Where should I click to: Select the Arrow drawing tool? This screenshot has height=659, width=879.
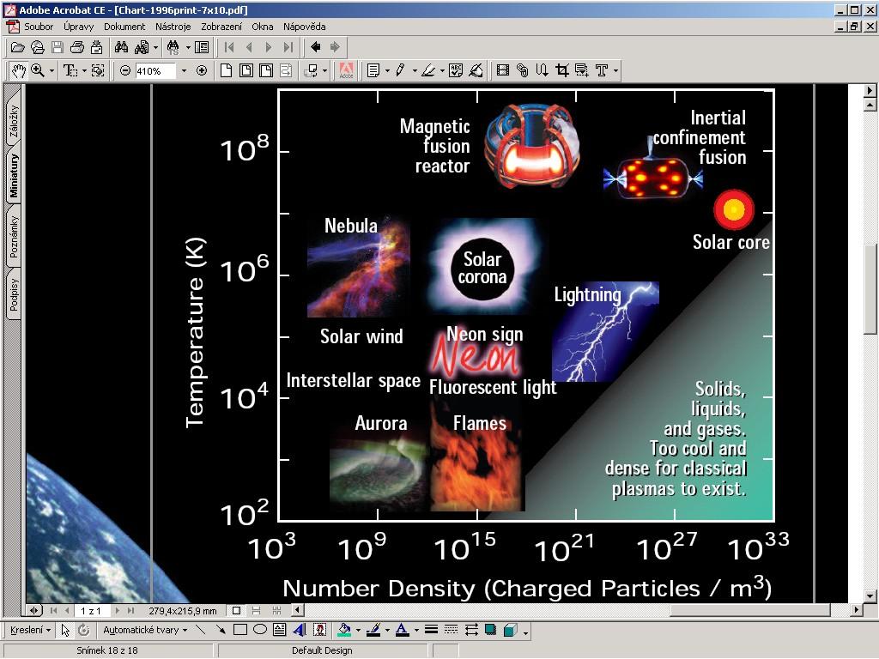coord(221,630)
